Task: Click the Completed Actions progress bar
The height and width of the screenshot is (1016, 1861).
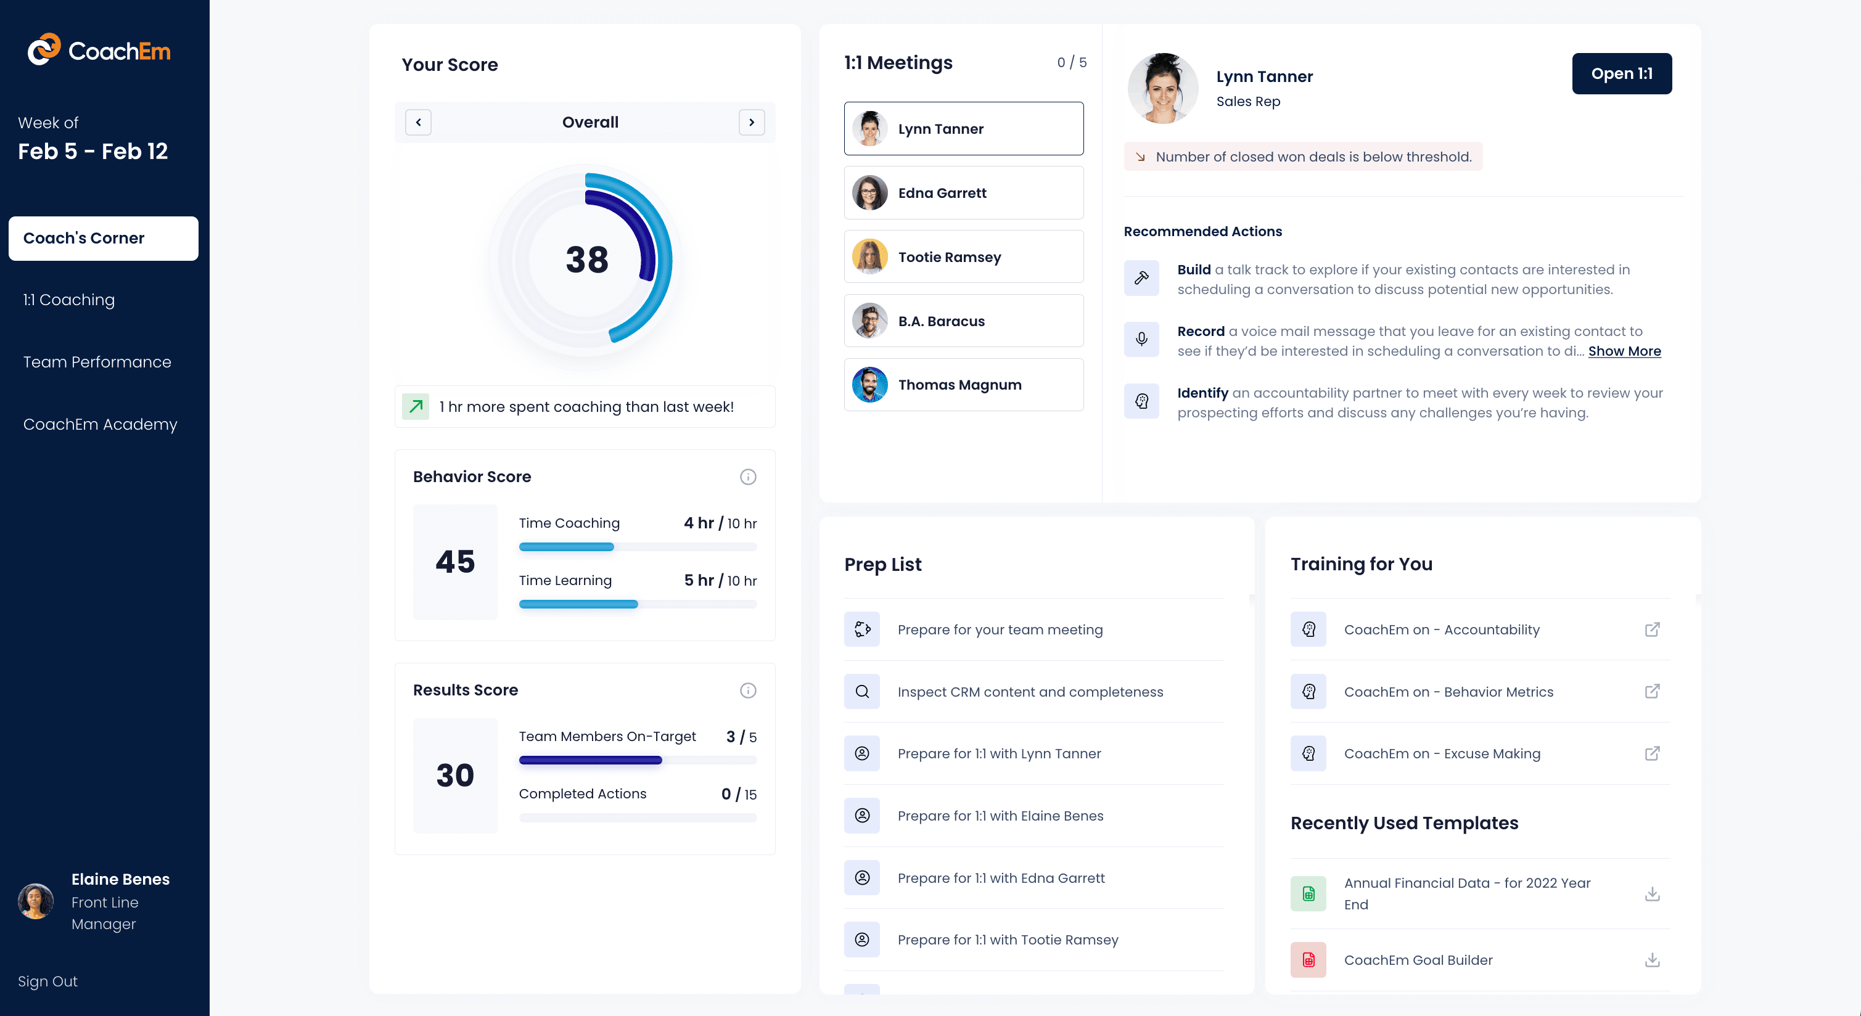Action: coord(637,818)
